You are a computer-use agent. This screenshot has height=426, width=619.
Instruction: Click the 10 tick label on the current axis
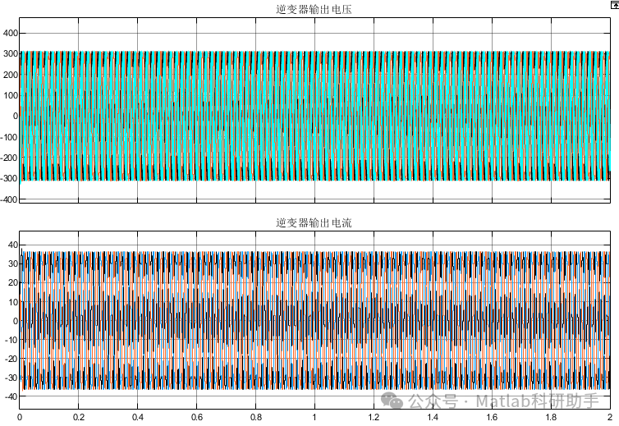13,302
